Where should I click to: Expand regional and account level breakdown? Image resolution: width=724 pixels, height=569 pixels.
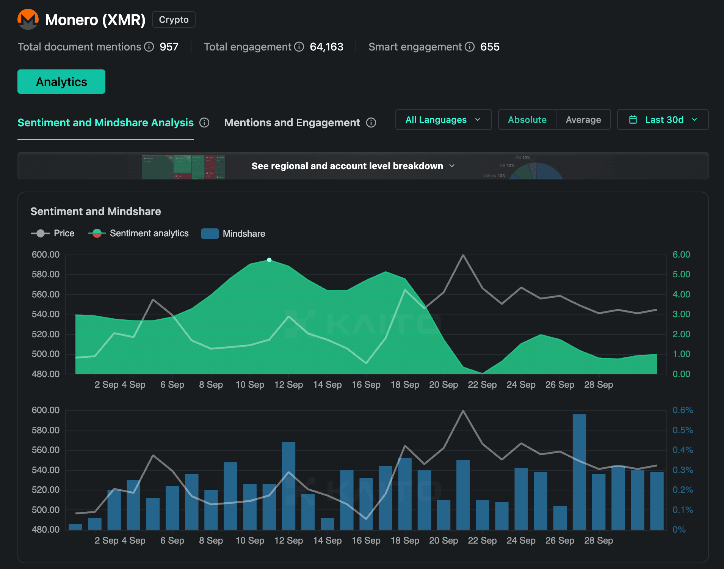click(x=353, y=166)
